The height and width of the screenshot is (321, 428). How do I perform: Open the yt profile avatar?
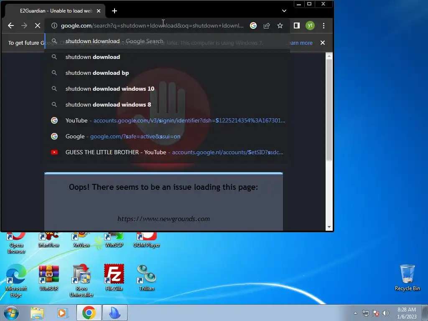coord(310,25)
